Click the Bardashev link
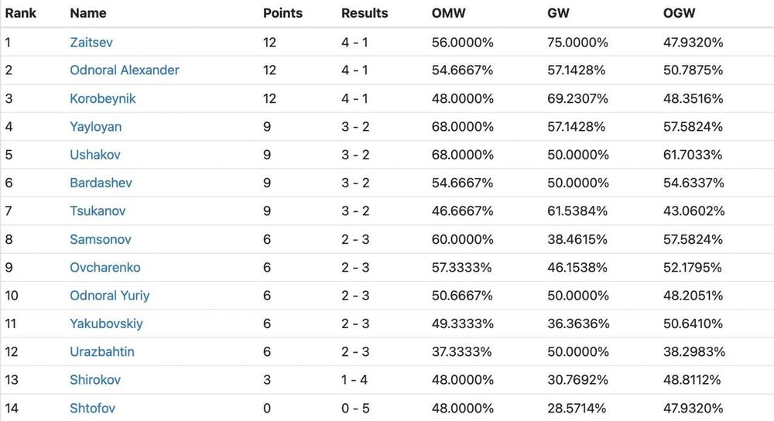 [x=101, y=183]
